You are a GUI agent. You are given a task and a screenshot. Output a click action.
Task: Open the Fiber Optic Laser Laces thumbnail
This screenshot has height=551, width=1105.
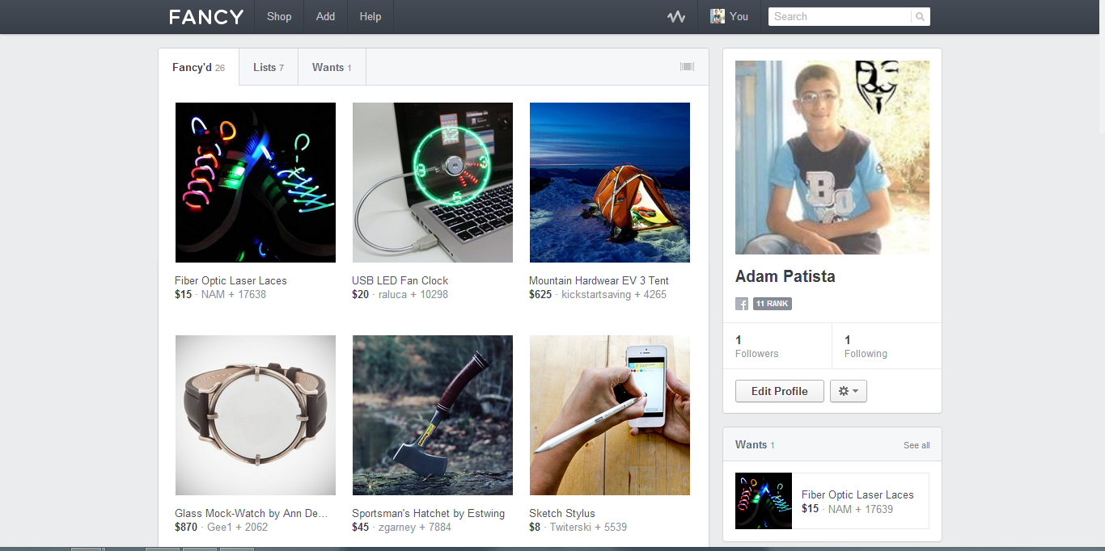click(x=256, y=183)
